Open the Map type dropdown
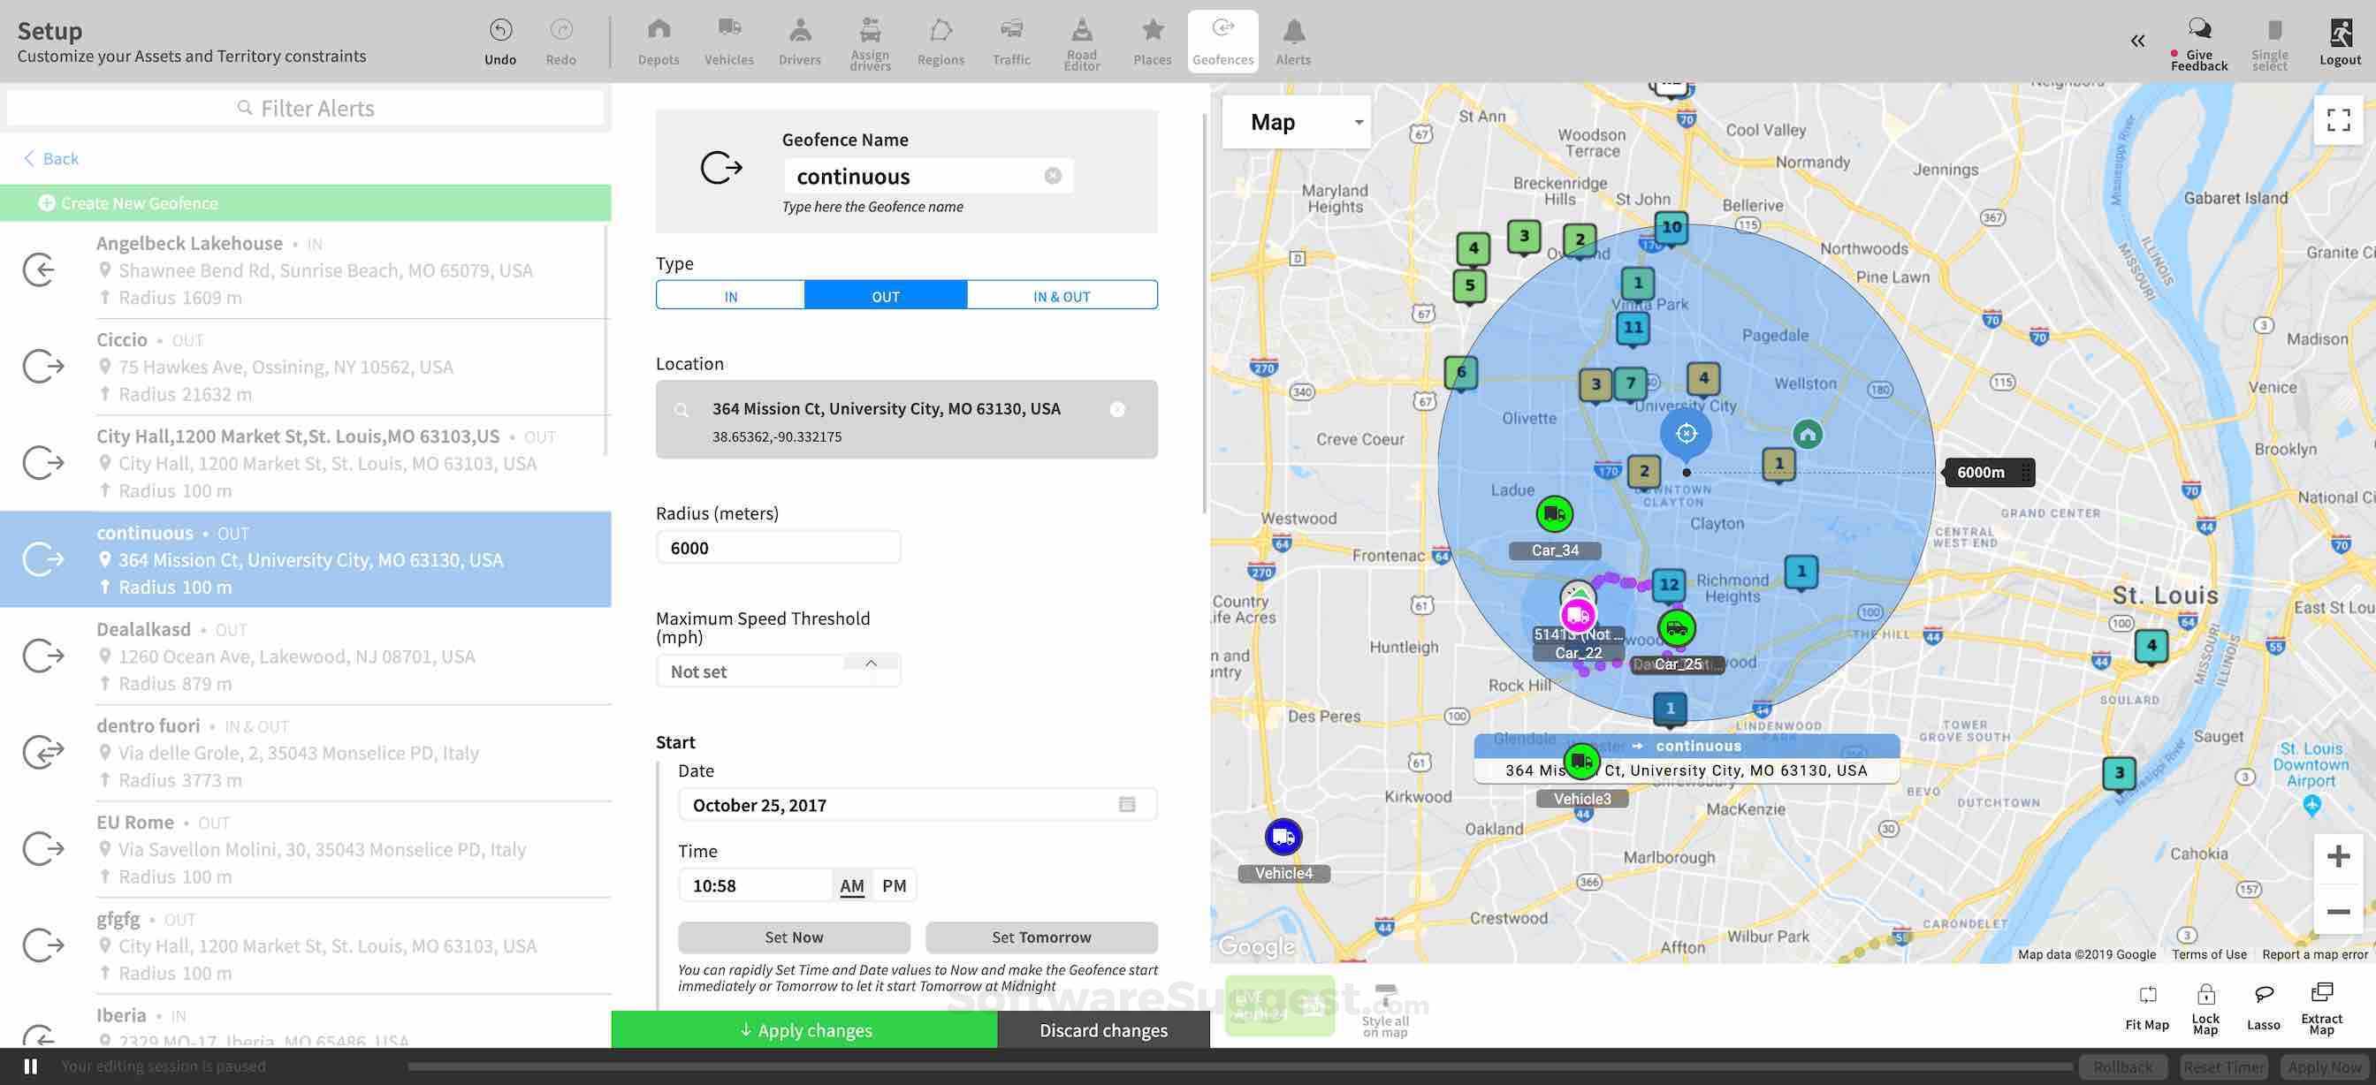2376x1085 pixels. 1296,122
